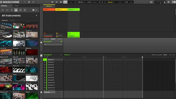Pick the Kontour instrument thumbnail
Screen dimensions: 176x99
[19, 52]
